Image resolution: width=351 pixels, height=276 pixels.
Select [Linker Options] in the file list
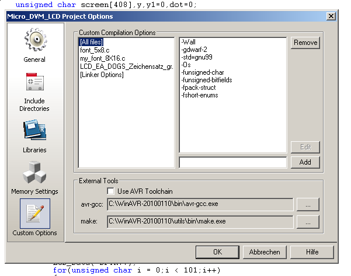click(102, 75)
